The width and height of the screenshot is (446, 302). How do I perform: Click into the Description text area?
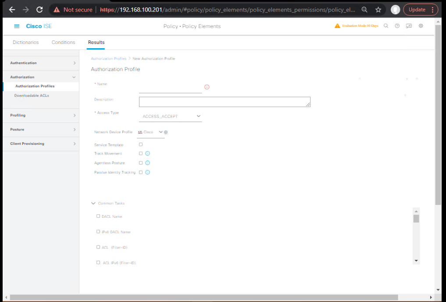(225, 102)
